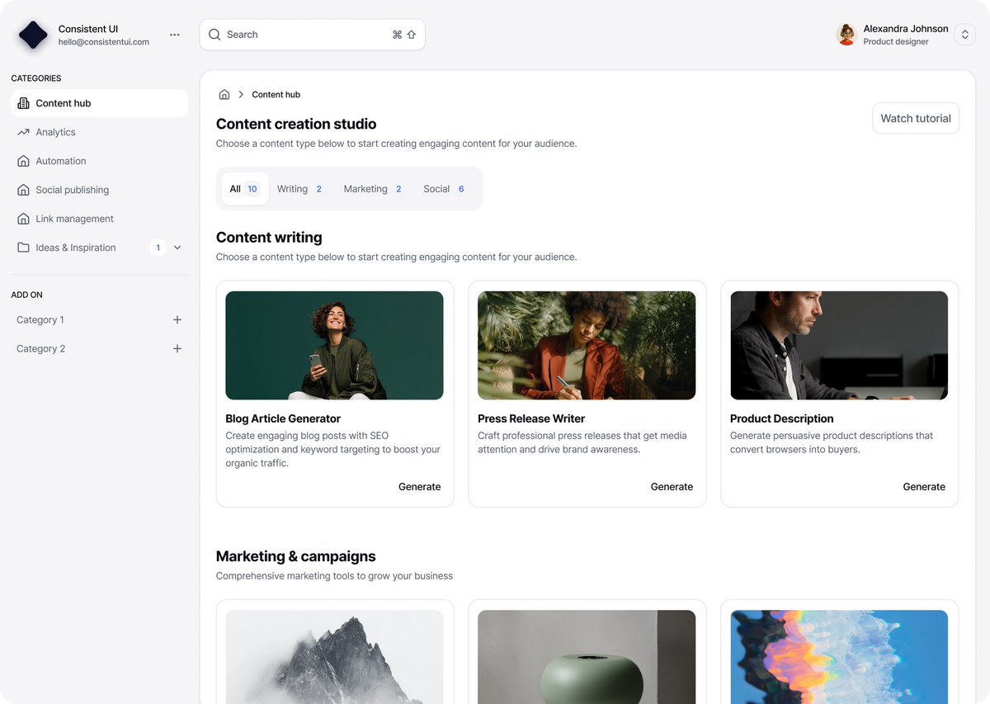Click the breadcrumb chevron separator
Viewport: 990px width, 704px height.
click(x=241, y=95)
